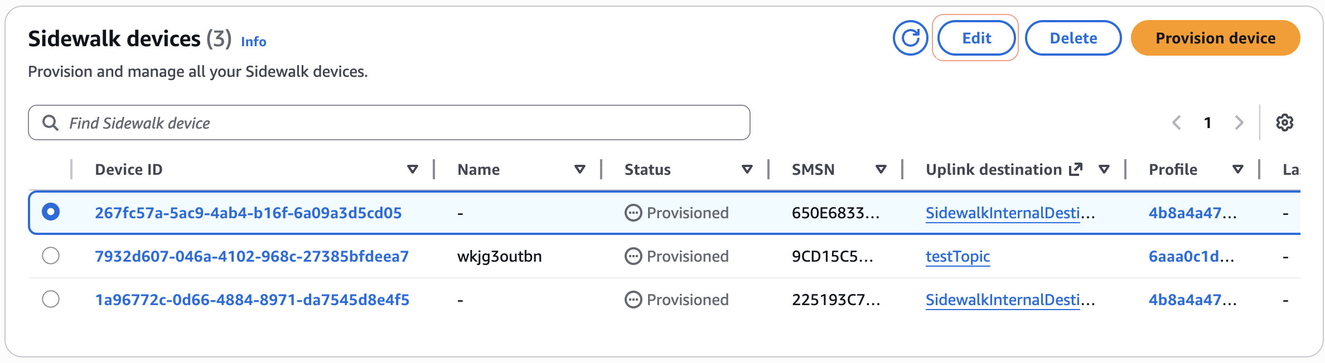Click the refresh devices icon button
This screenshot has width=1325, height=363.
[x=910, y=38]
